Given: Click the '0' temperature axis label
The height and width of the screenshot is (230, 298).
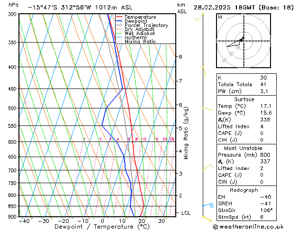Looking at the screenshot, I should [103, 221].
